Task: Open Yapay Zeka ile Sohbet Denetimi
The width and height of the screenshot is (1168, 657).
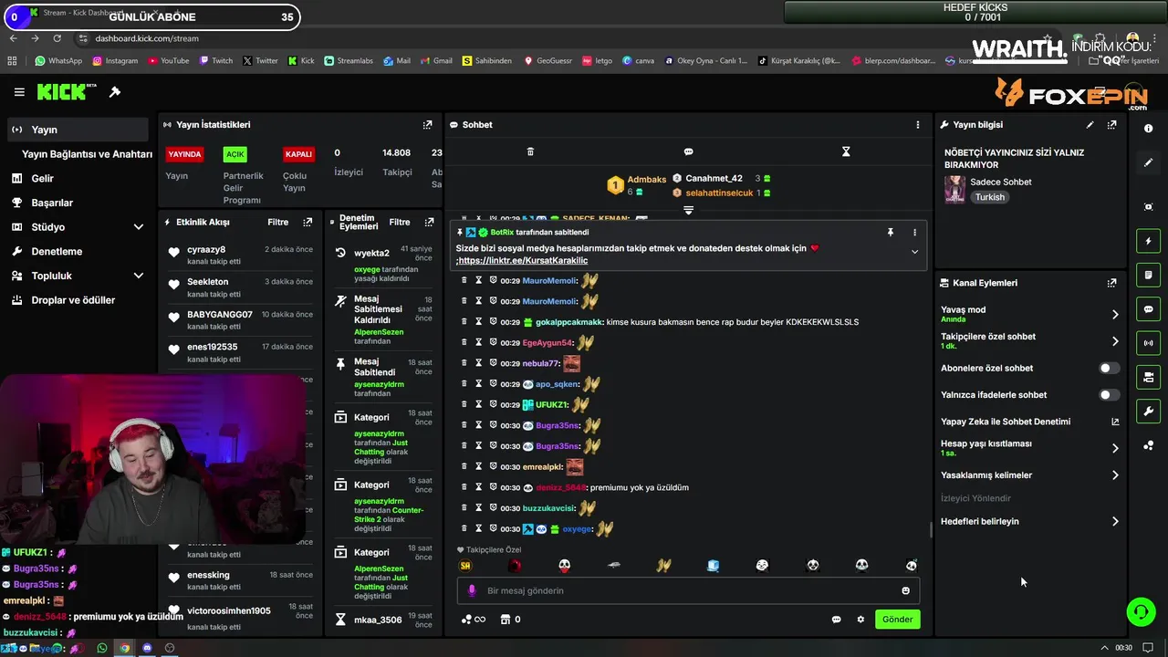Action: pyautogui.click(x=1029, y=422)
